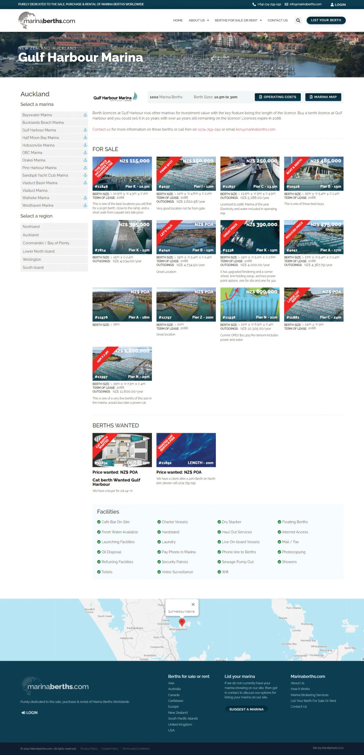364x755 pixels.
Task: Click the New Zealand footer link
Action: [x=178, y=713]
